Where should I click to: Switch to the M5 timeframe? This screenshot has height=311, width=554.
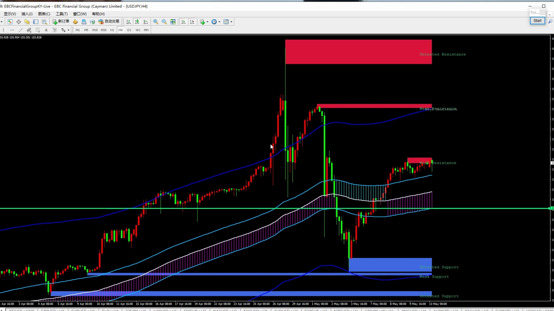click(86, 30)
